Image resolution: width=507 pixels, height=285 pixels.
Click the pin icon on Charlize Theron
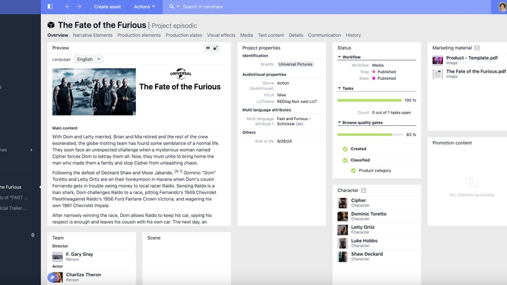tap(52, 277)
